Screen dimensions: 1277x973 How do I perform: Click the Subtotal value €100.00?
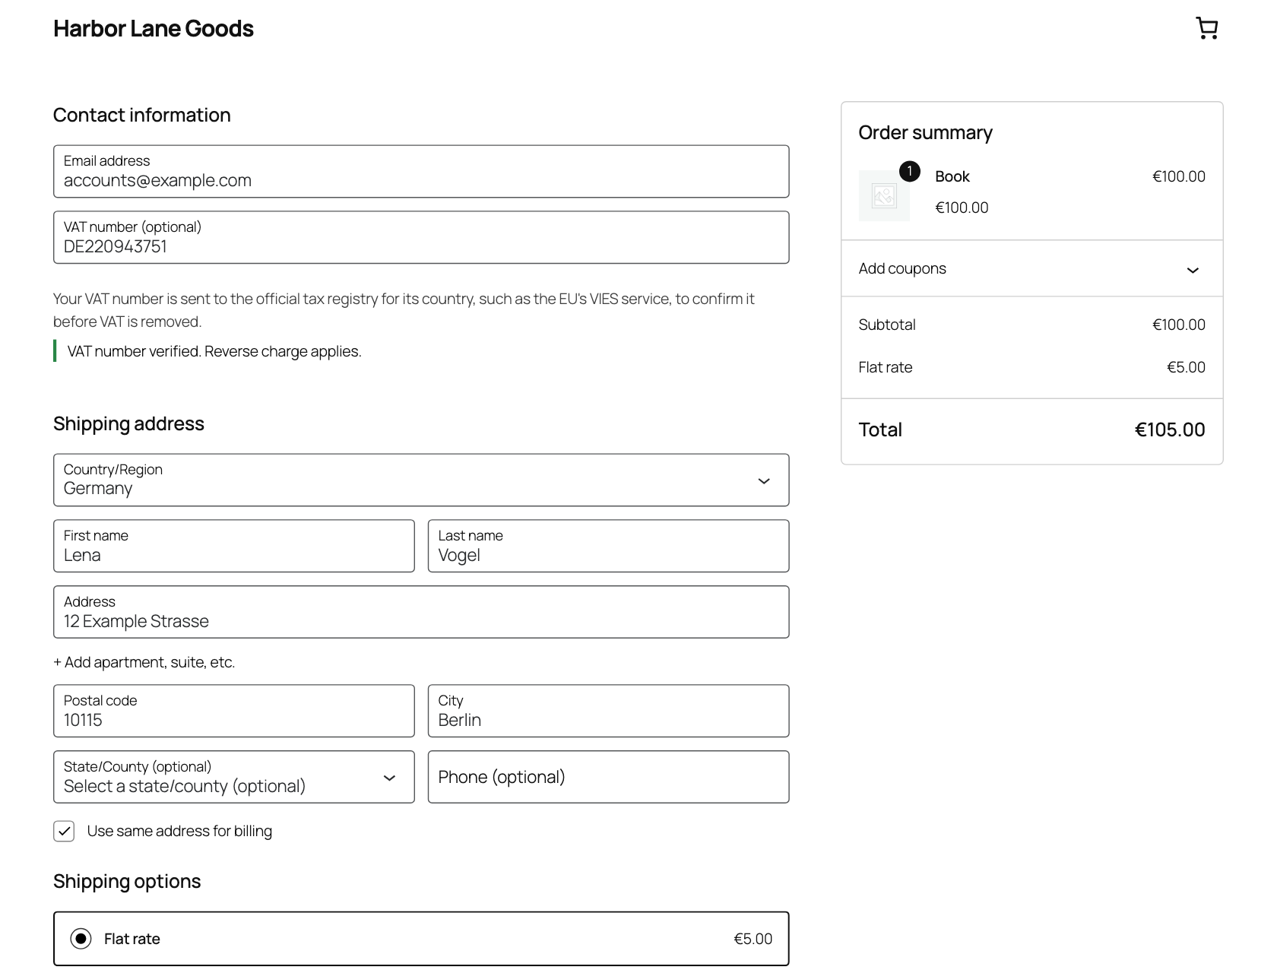pos(1178,325)
